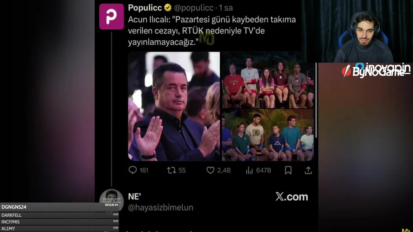413x232 pixels.
Task: Open the @hayasizbimelun handle
Action: 161,208
